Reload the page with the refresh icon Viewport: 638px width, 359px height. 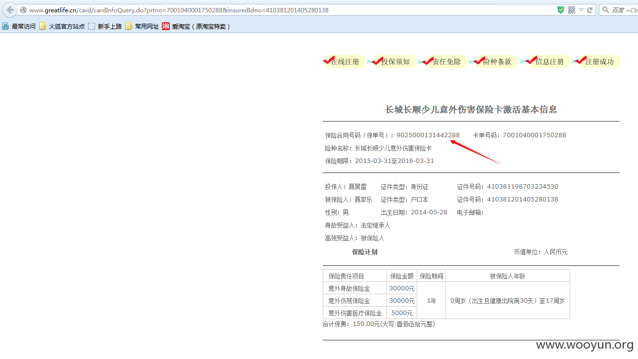point(590,10)
